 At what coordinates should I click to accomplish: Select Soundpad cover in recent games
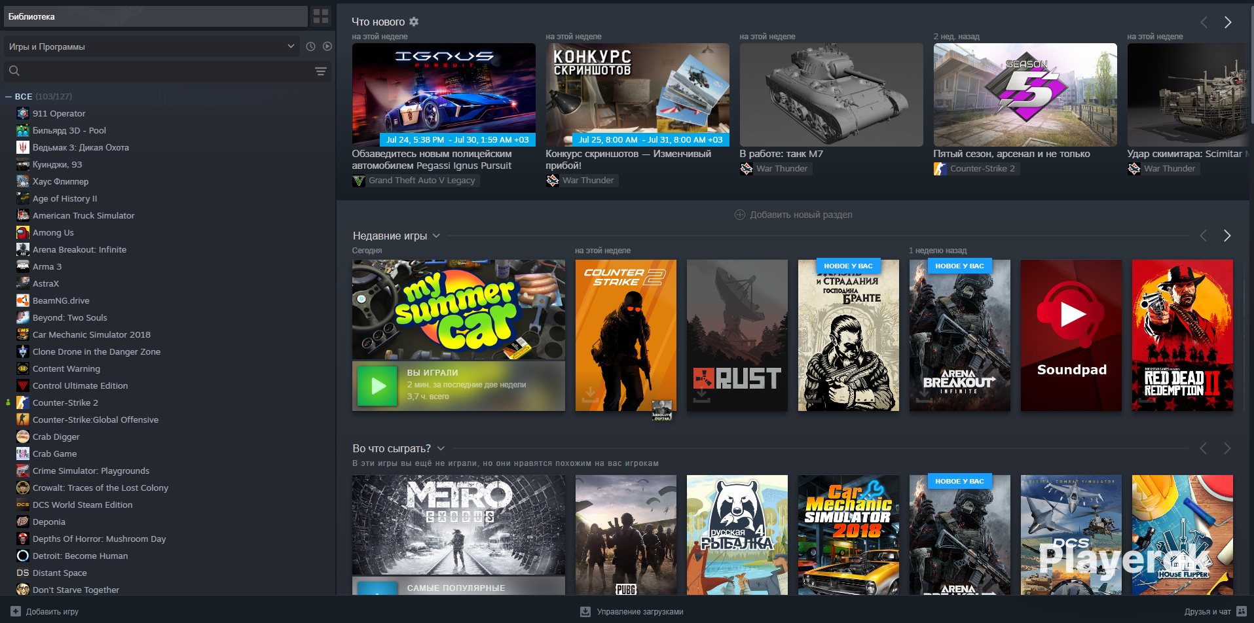(x=1071, y=335)
